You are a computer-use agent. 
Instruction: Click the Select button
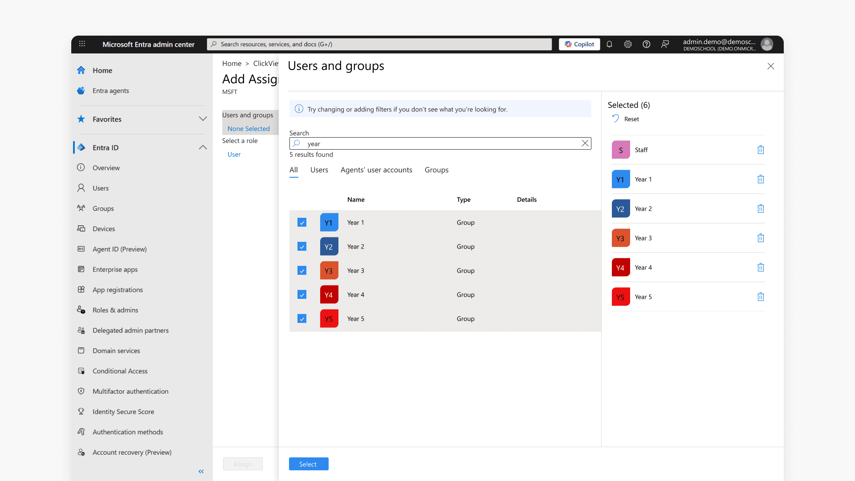[x=309, y=464]
